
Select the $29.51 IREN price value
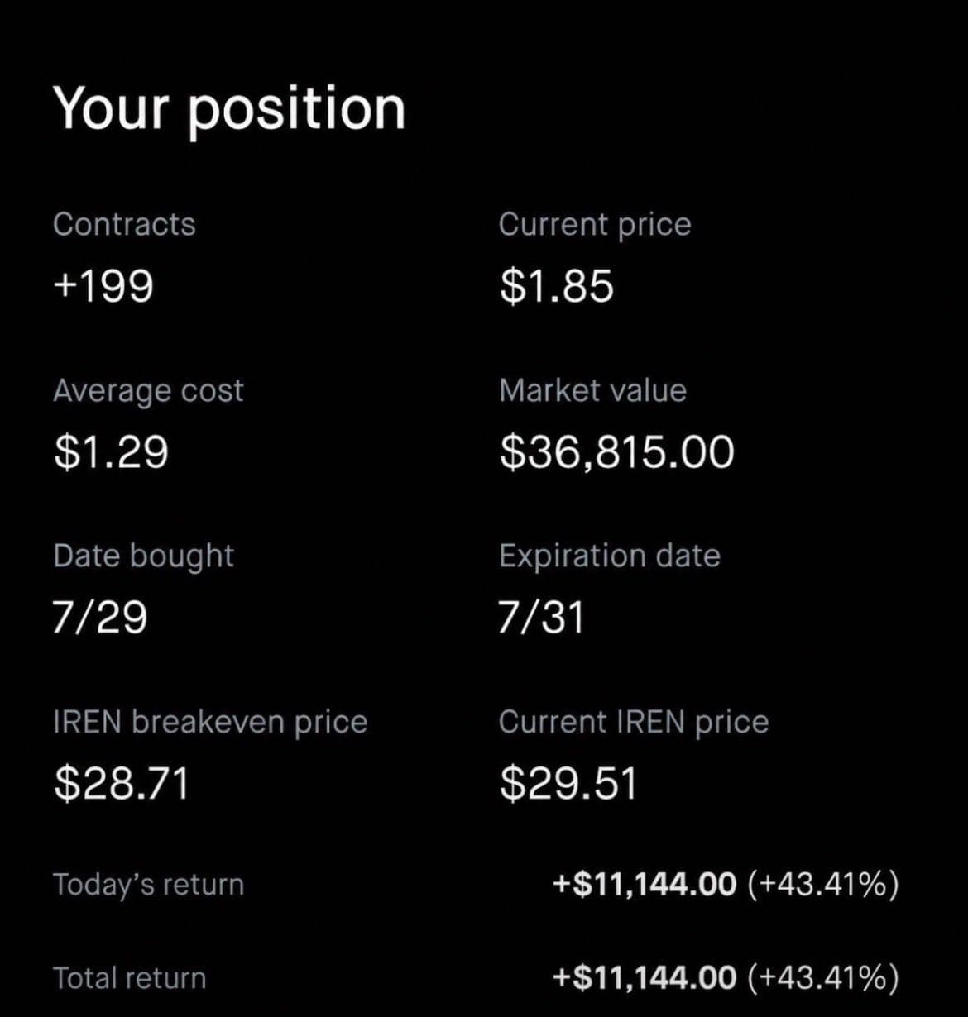coord(568,784)
